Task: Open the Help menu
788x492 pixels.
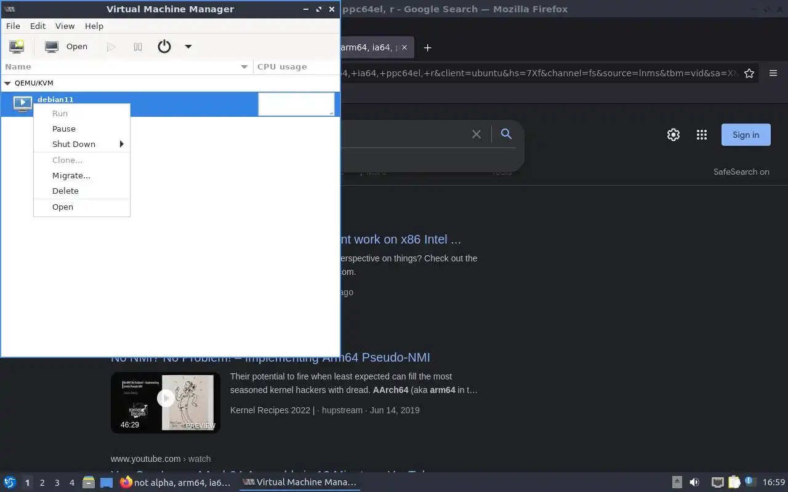Action: 94,26
